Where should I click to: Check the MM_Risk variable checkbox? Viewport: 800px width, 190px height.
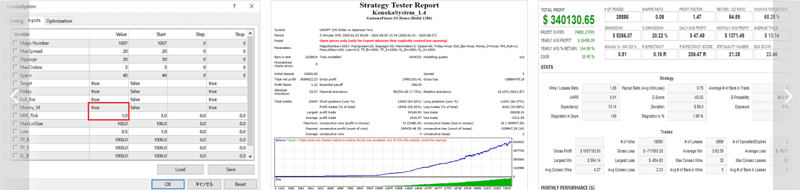pyautogui.click(x=15, y=115)
